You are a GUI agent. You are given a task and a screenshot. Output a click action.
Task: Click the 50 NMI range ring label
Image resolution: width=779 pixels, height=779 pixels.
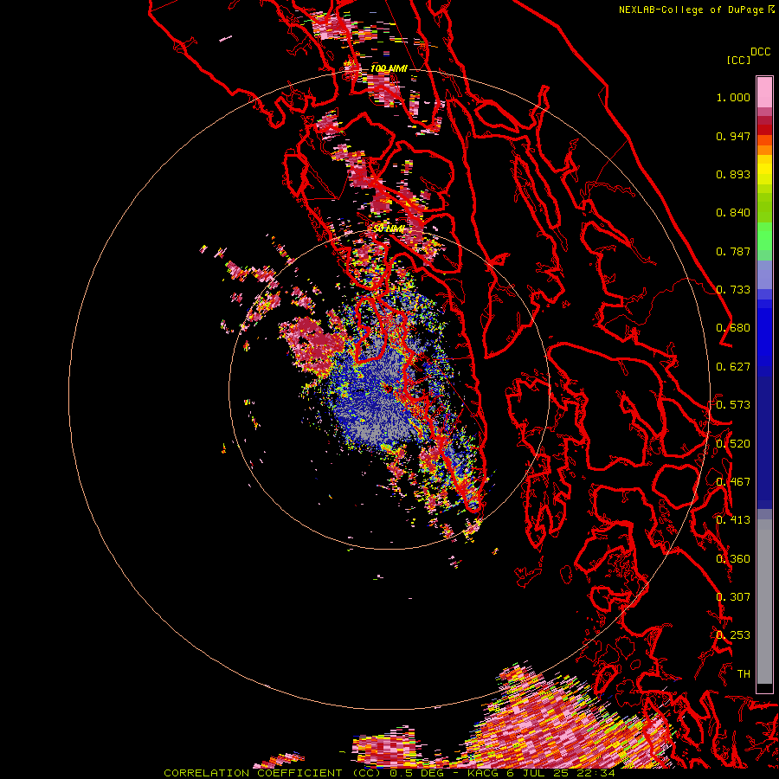(x=389, y=229)
